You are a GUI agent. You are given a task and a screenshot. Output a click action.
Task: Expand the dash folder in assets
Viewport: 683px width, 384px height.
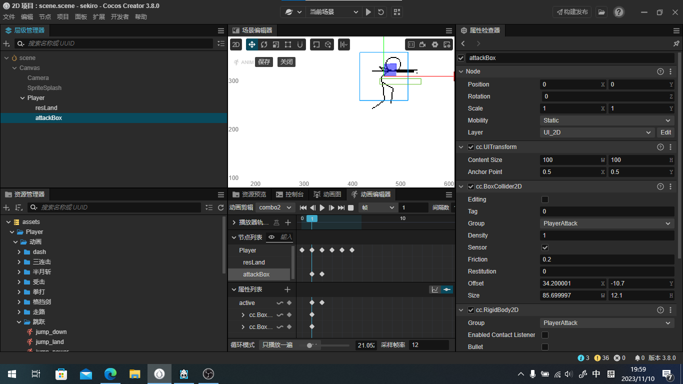(x=19, y=252)
